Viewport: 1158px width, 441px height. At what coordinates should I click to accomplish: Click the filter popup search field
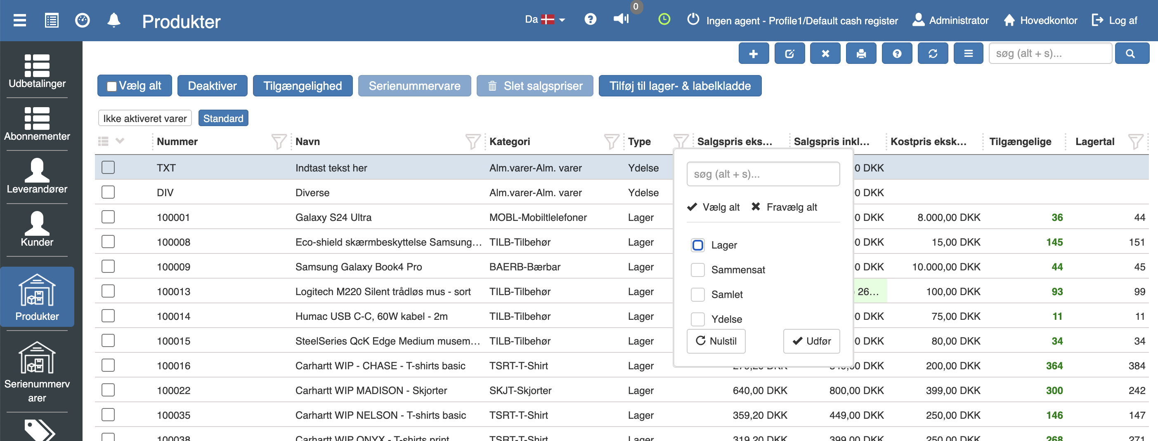763,174
